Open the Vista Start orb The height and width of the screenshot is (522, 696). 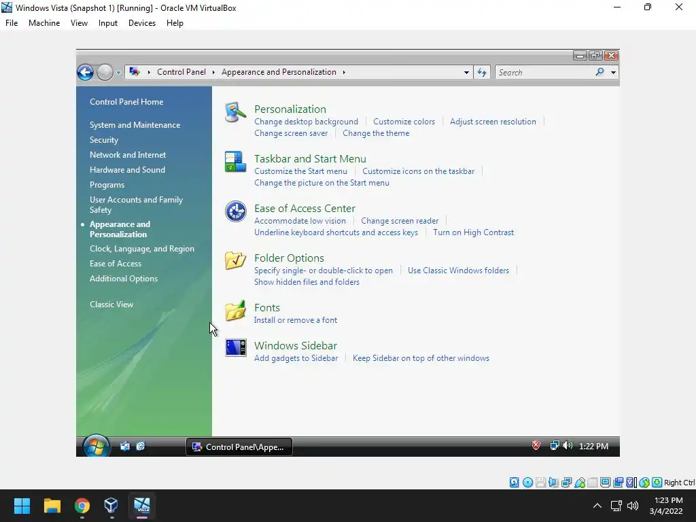click(x=96, y=446)
